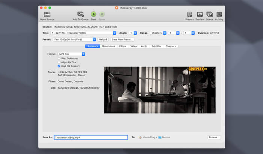Image resolution: width=263 pixels, height=154 pixels.
Task: Click the H.264 (x264), 30 FPS PFR text
Action: (x=72, y=72)
